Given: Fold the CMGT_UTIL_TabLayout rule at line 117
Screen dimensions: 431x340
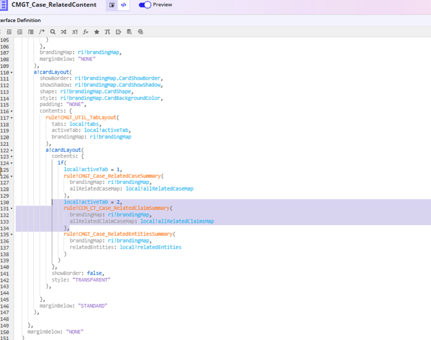Looking at the screenshot, I should pos(12,118).
